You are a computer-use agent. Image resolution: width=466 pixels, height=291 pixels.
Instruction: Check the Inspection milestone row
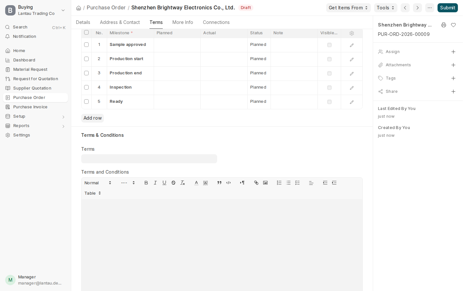coord(86,87)
